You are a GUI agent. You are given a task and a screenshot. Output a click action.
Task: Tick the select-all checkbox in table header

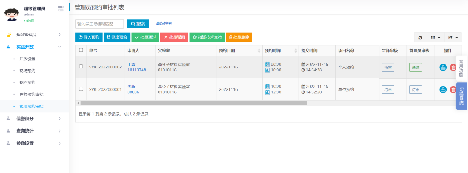[81, 50]
